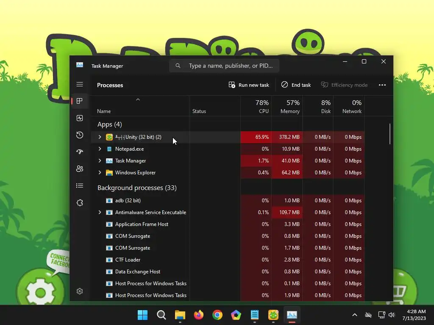Open Task Manager settings gear

80,291
